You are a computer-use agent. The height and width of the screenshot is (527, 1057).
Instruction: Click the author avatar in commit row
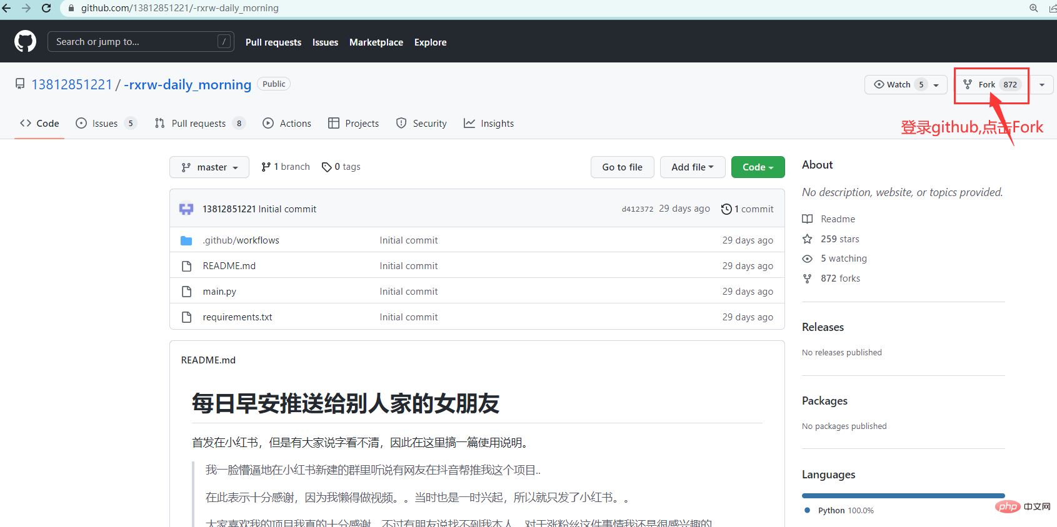pyautogui.click(x=186, y=209)
